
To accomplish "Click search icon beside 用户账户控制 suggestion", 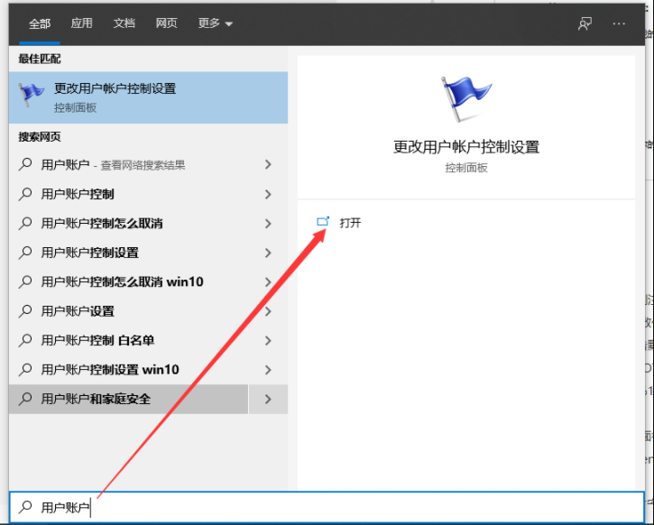I will point(26,194).
